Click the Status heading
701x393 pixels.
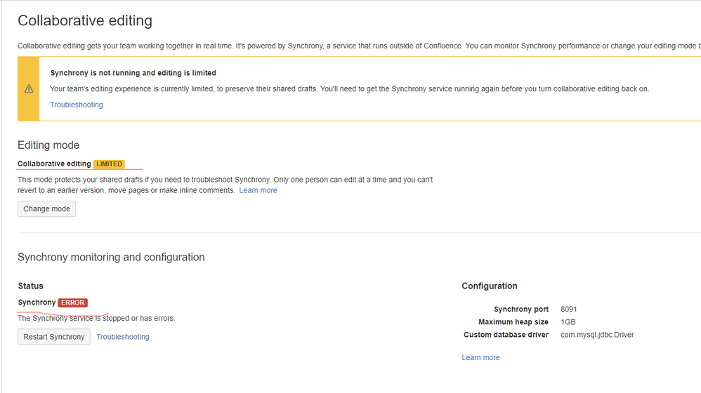pyautogui.click(x=30, y=286)
